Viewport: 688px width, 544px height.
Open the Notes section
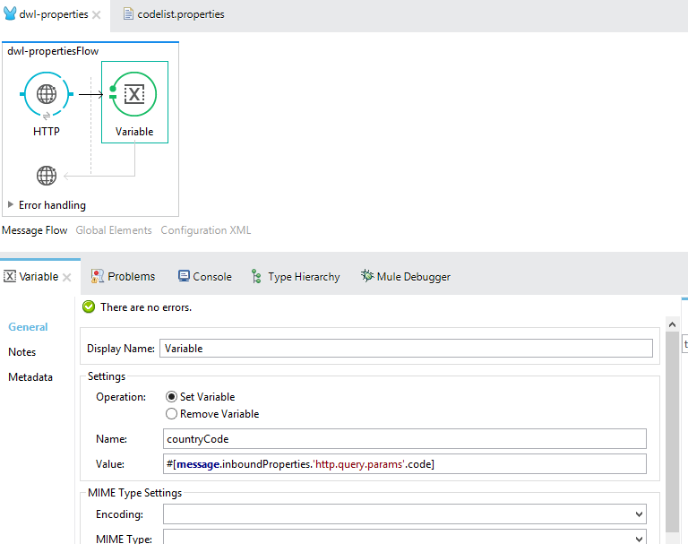coord(22,352)
